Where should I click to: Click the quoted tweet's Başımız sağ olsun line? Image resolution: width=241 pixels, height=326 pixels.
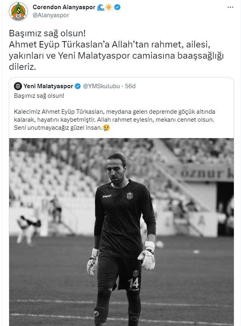[39, 96]
